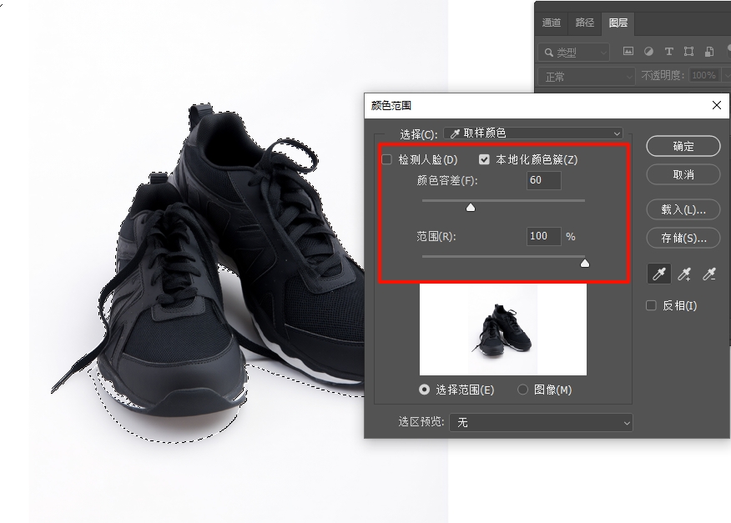Select the Add to Sample eyedropper
Viewport: 731px width, 523px height.
pos(684,274)
